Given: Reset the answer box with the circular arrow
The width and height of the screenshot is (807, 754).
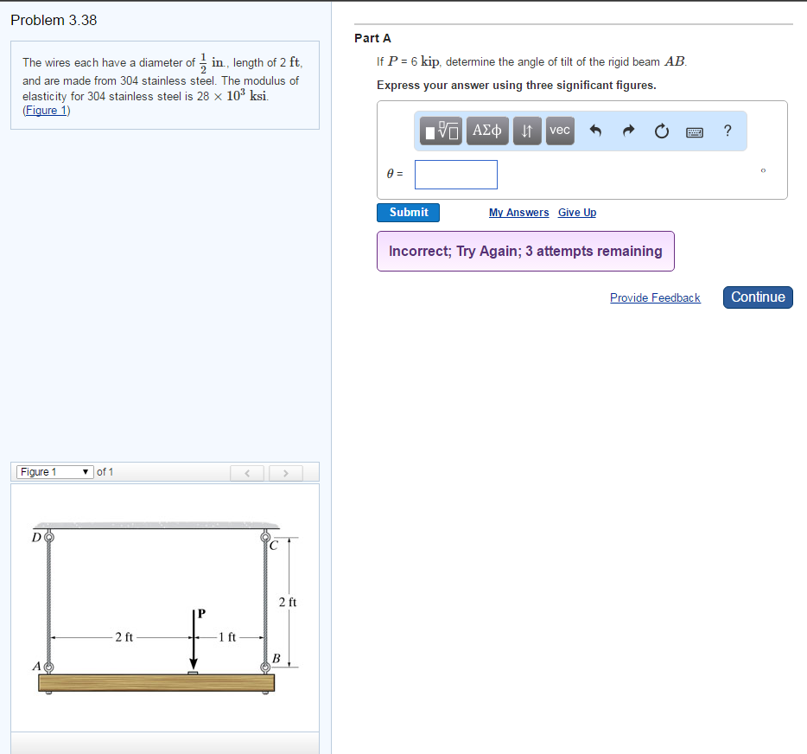Looking at the screenshot, I should click(661, 131).
